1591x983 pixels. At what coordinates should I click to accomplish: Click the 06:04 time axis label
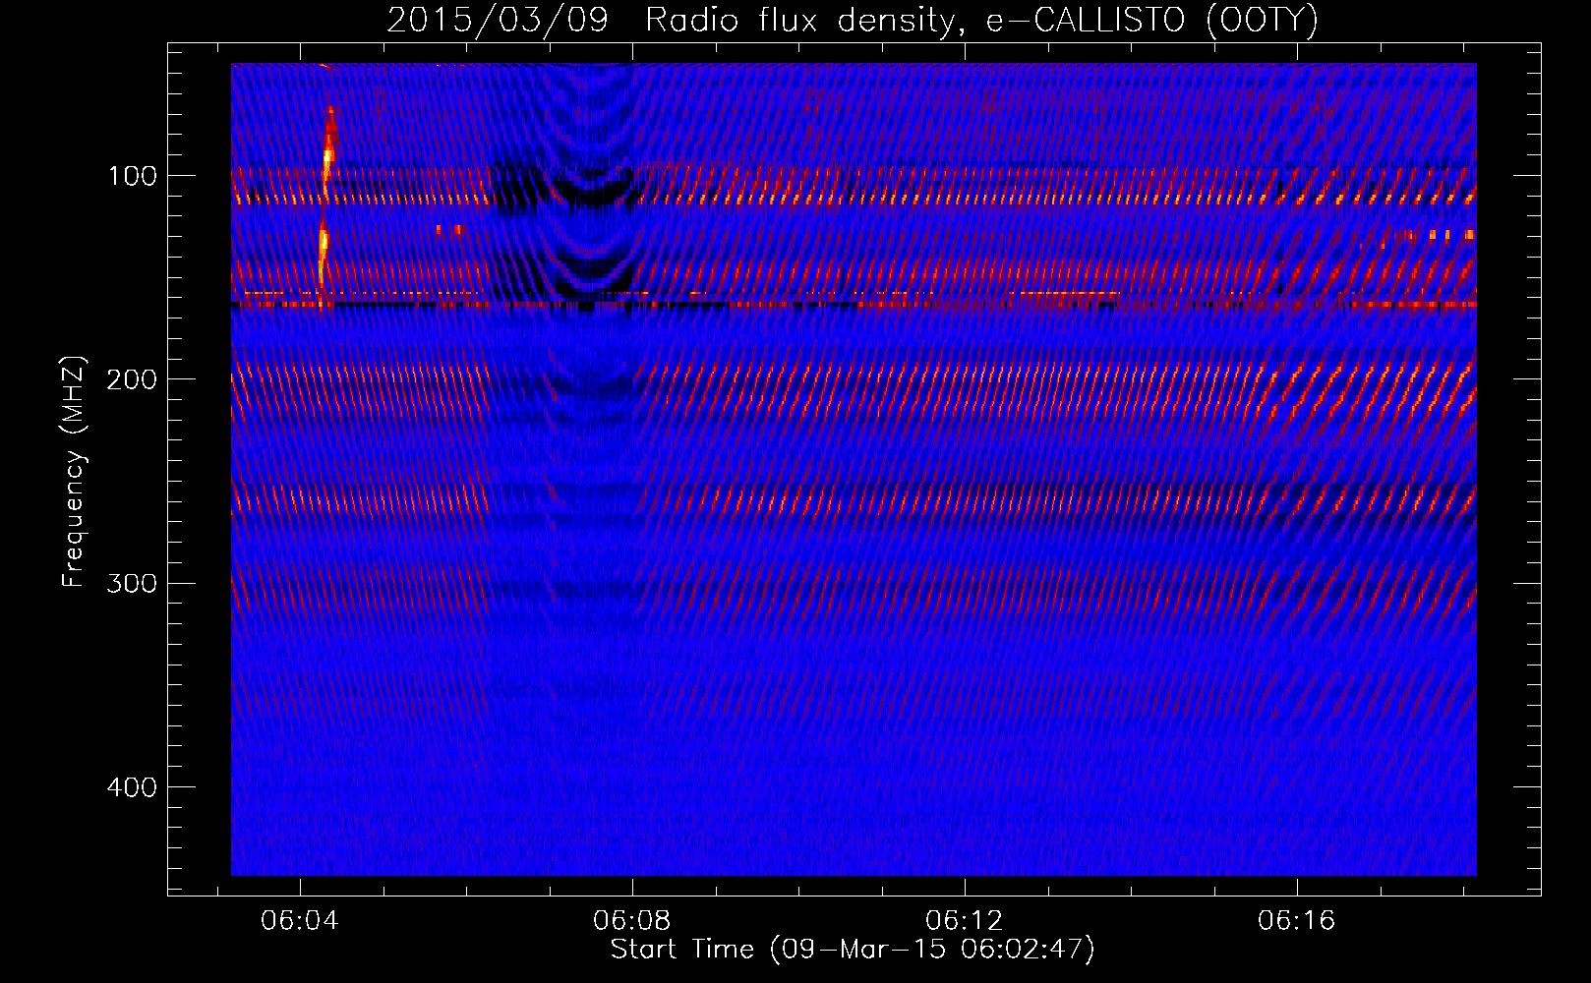[x=300, y=920]
